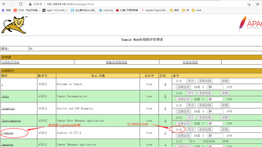Image resolution: width=262 pixels, height=147 pixels.
Task: Stop the Servlet and JSP Examples app
Action: point(191,105)
